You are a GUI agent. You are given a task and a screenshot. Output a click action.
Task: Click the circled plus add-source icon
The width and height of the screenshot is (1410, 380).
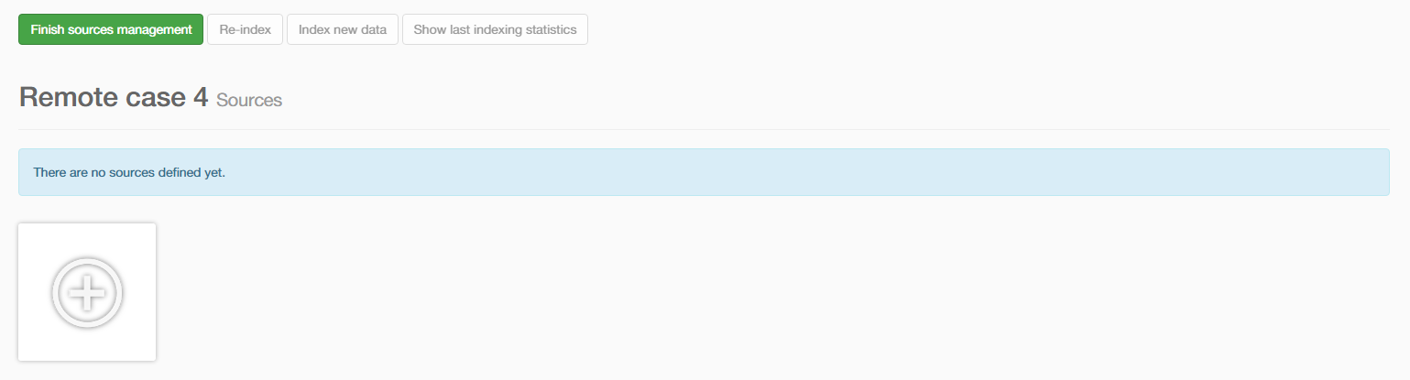pos(87,292)
